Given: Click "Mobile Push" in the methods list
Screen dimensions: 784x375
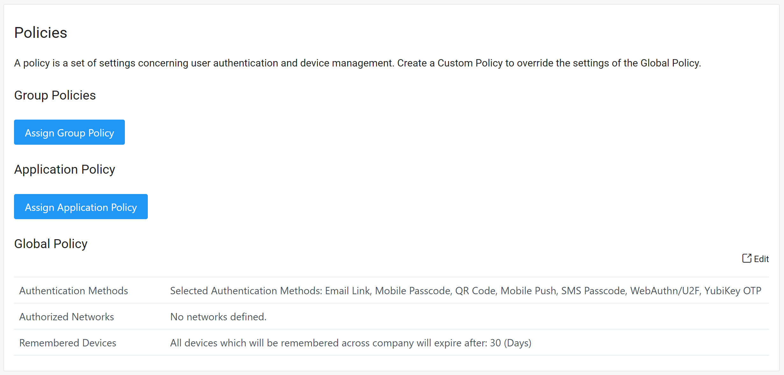Looking at the screenshot, I should coord(529,291).
